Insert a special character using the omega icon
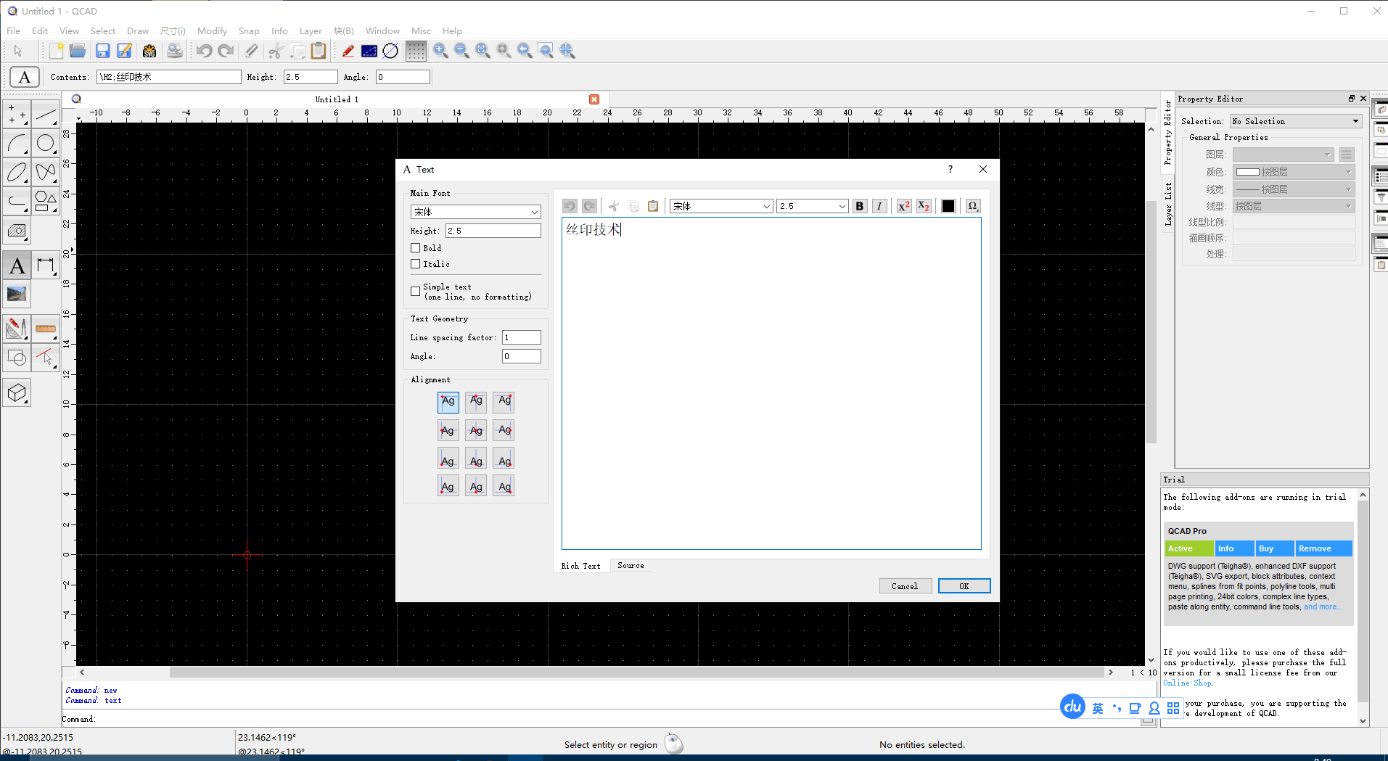Viewport: 1388px width, 761px height. 972,205
